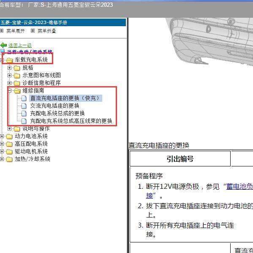Click the 返回上一级 link
The height and width of the screenshot is (253, 253).
[x=20, y=45]
